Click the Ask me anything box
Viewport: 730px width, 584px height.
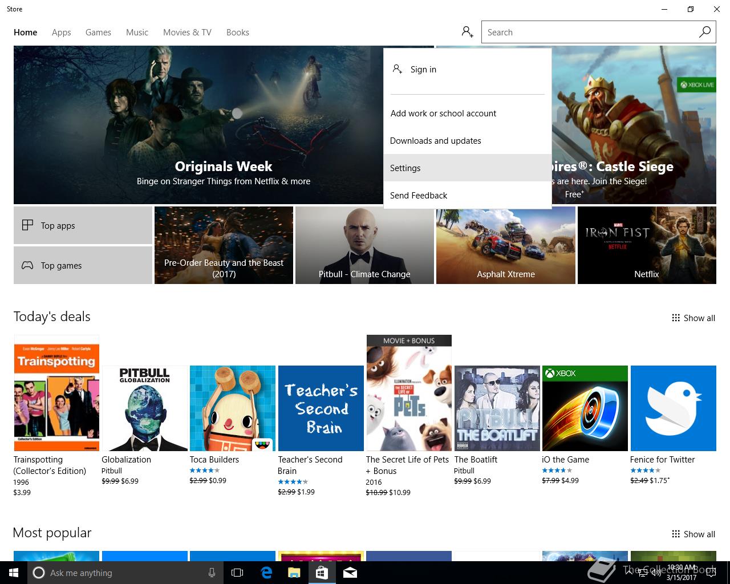(x=125, y=573)
